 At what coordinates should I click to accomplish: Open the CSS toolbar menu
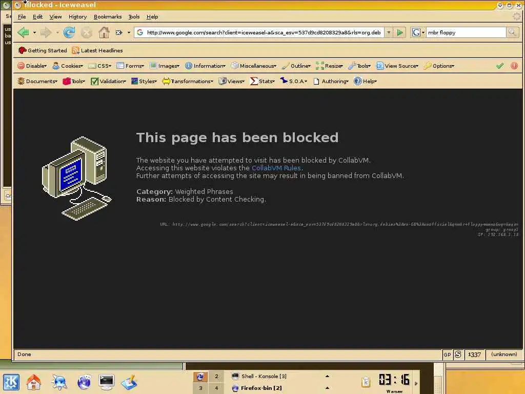click(x=100, y=66)
